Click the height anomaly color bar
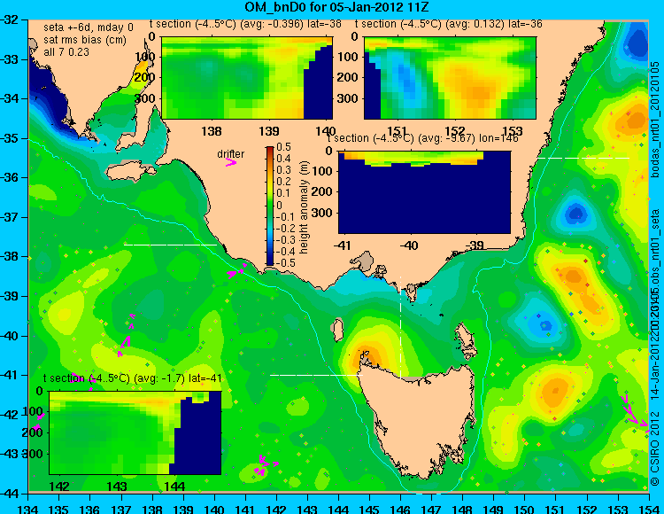This screenshot has width=664, height=514. click(x=270, y=206)
